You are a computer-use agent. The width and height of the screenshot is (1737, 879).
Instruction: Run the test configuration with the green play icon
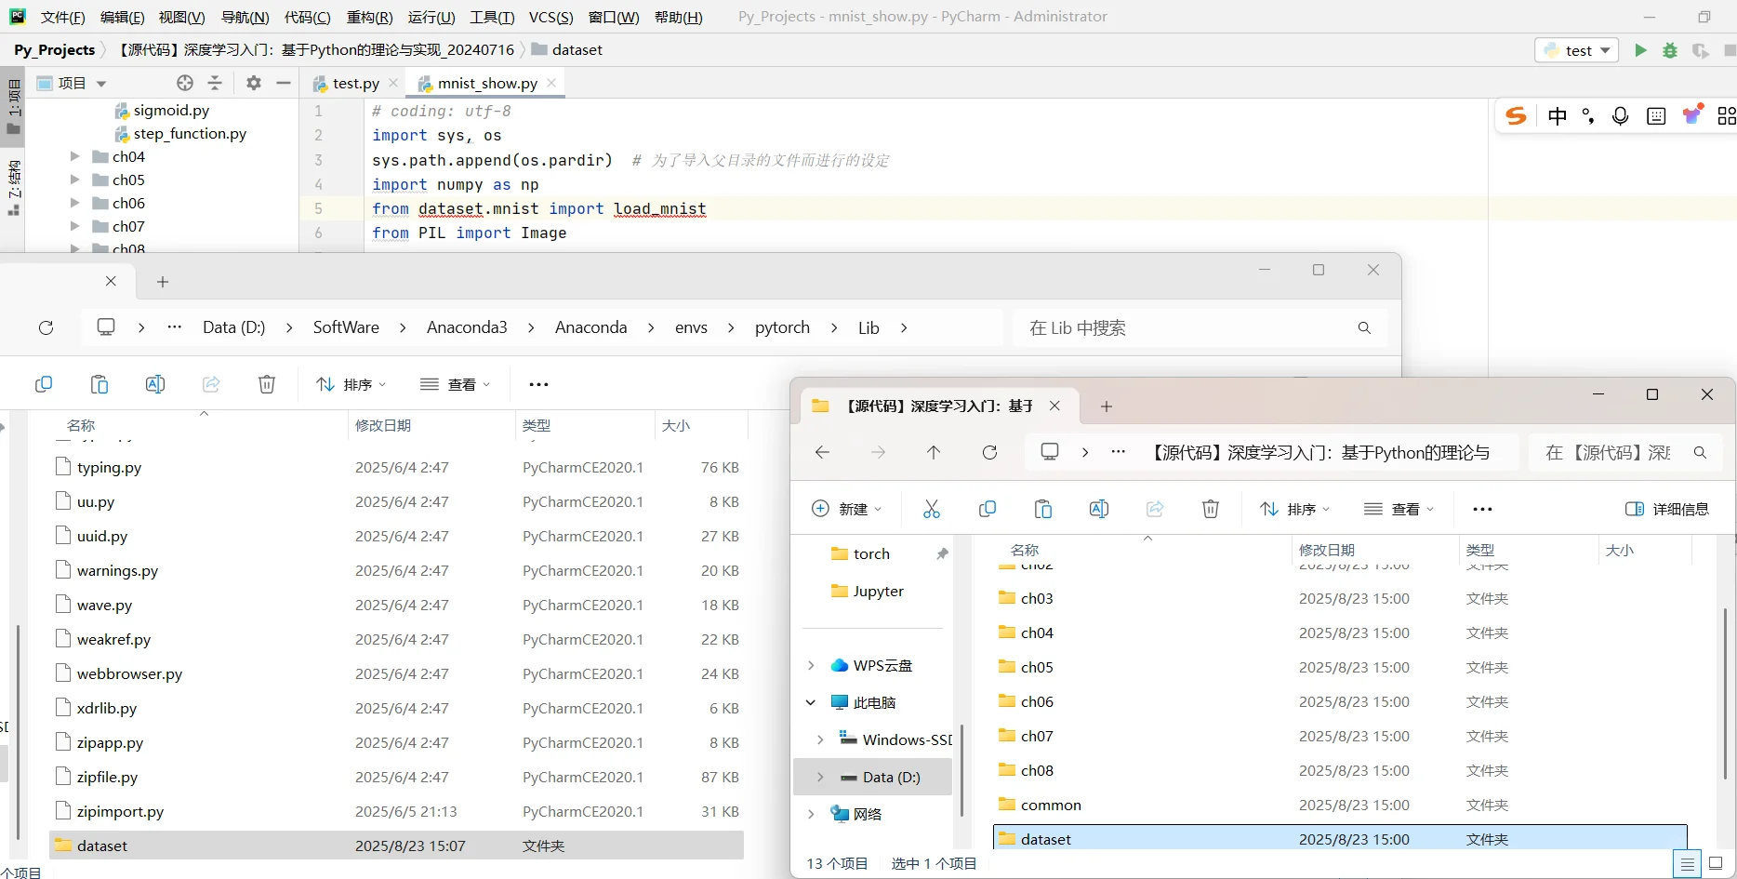coord(1640,50)
